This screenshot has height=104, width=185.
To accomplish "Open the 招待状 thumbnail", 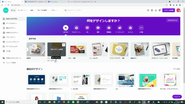I will point(36,49).
